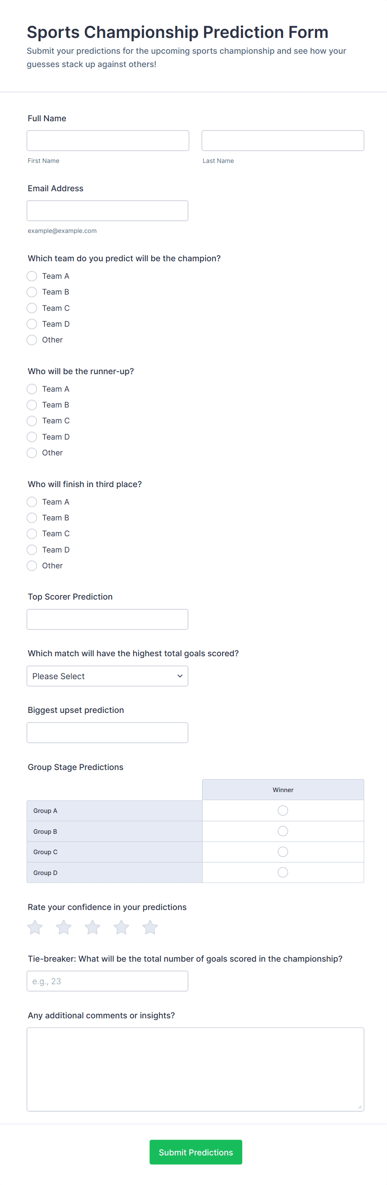The height and width of the screenshot is (1185, 387).
Task: Select Team A as champion
Action: click(32, 276)
